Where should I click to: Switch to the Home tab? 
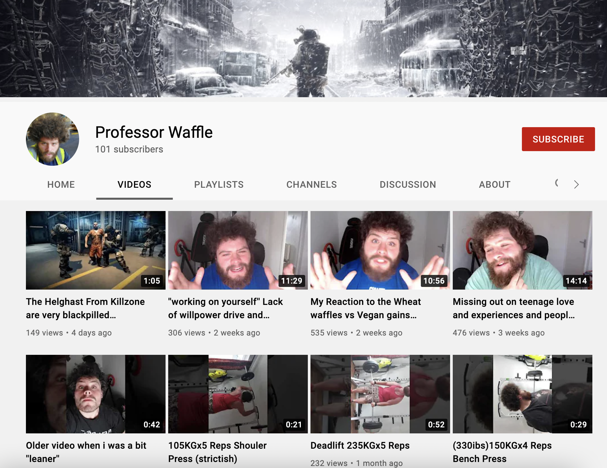pos(61,184)
